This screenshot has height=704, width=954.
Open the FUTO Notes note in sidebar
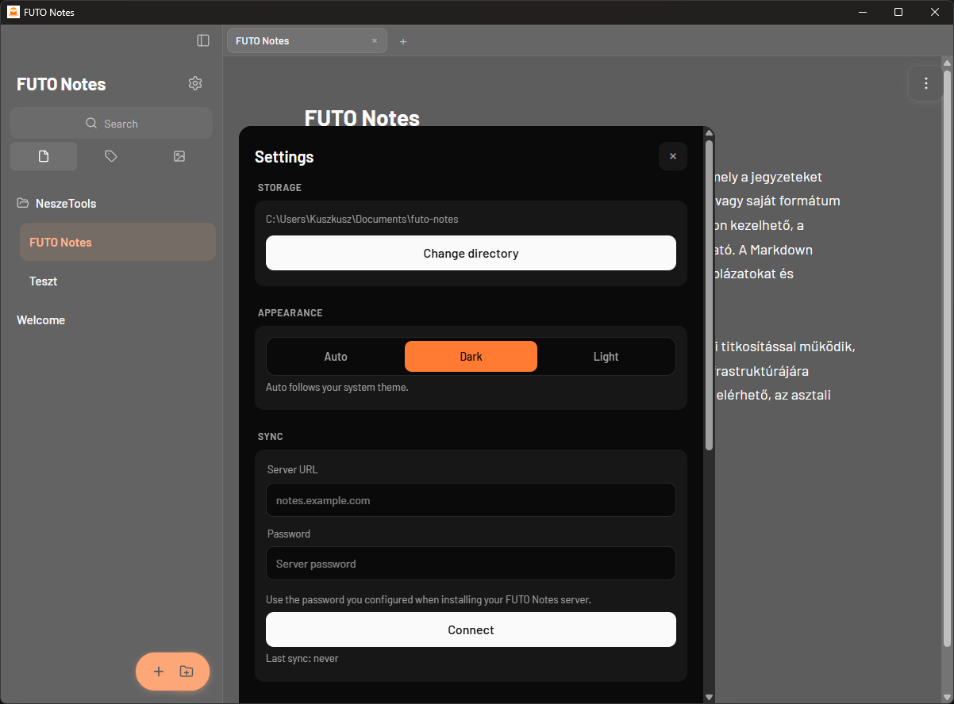[x=117, y=242]
